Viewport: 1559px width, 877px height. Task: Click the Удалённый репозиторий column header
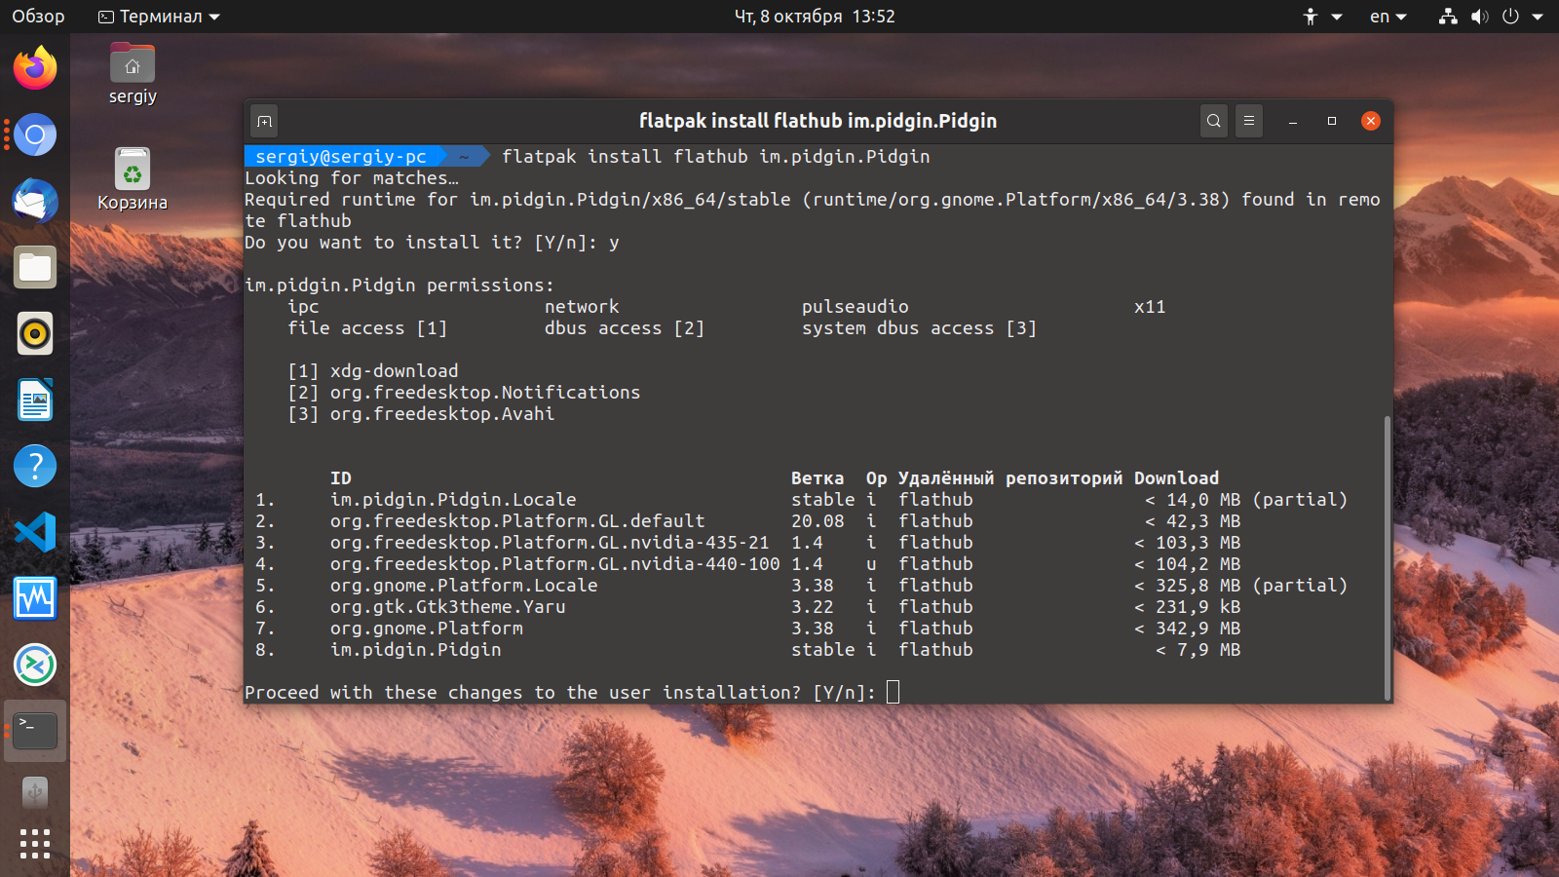click(1009, 478)
